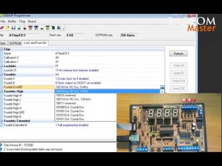Screen dimensions: 222x166
Task: Click the 'No memory lock features enabled' value
Action: point(77,70)
